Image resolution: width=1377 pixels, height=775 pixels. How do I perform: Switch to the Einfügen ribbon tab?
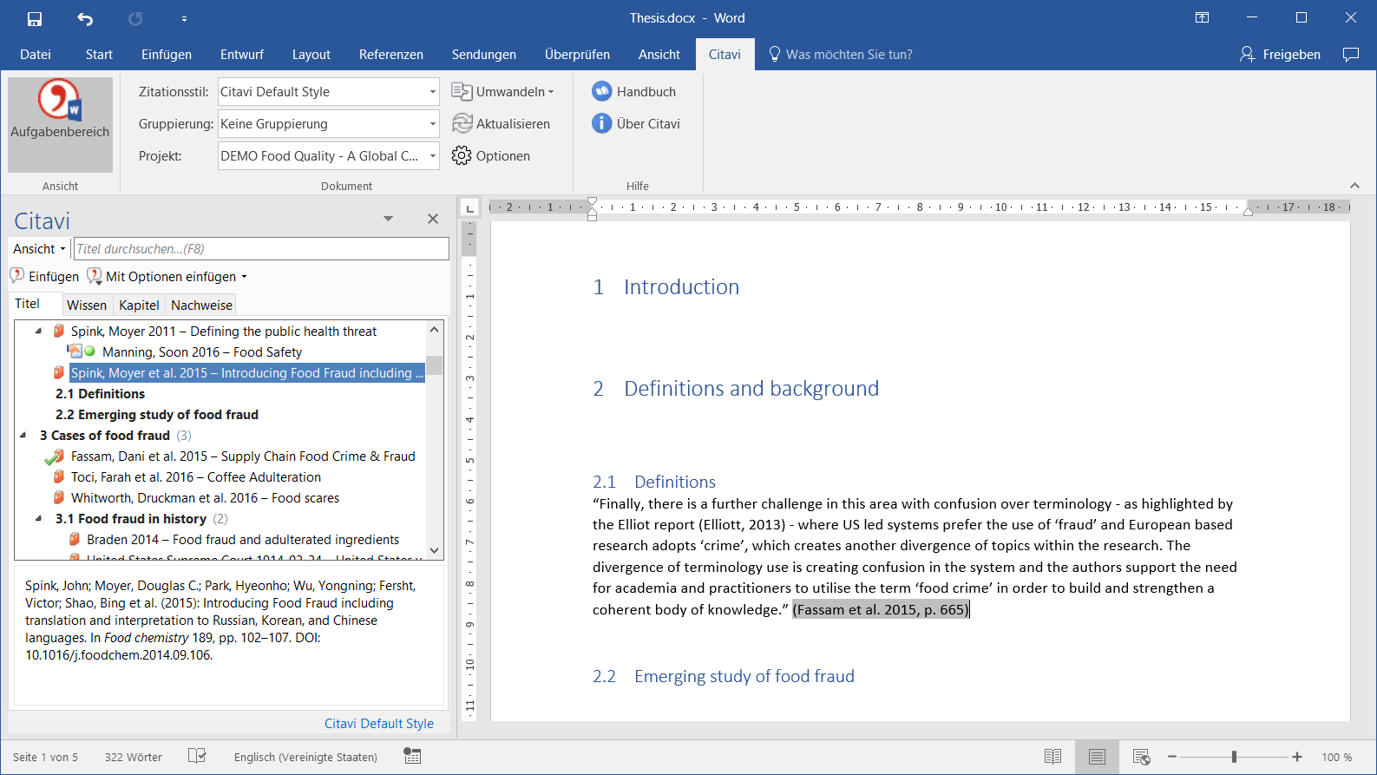tap(167, 55)
